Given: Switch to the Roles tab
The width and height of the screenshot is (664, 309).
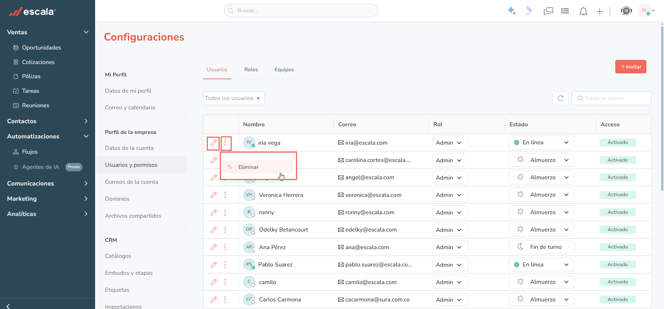Looking at the screenshot, I should 251,70.
